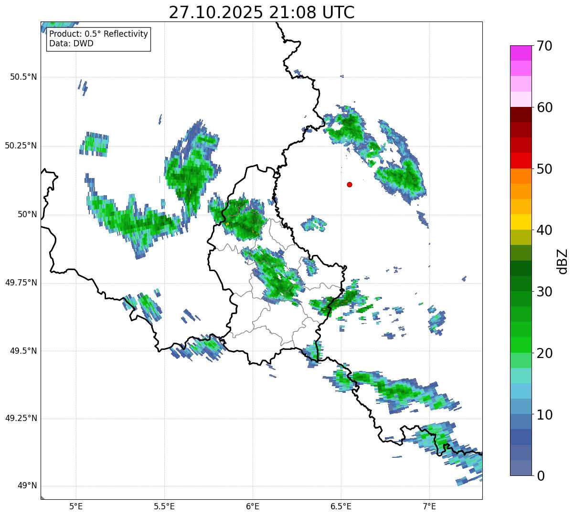Viewport: 574px width, 516px height.
Task: Click the 10 value on the colorbar
Action: pyautogui.click(x=544, y=414)
